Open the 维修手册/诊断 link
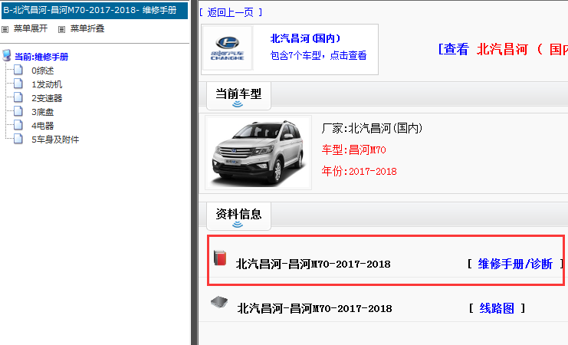This screenshot has height=345, width=568. [x=515, y=264]
